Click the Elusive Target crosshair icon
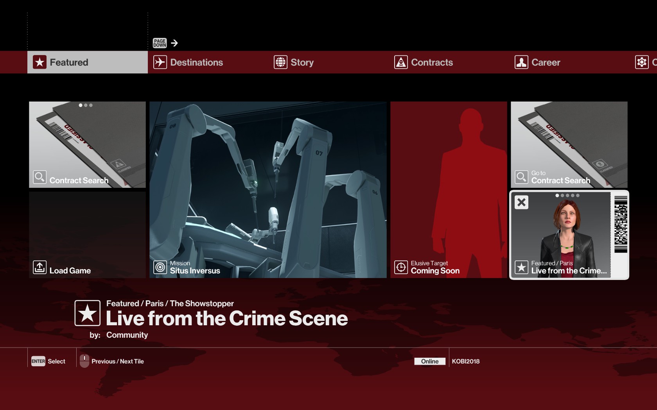The width and height of the screenshot is (657, 410). 401,267
